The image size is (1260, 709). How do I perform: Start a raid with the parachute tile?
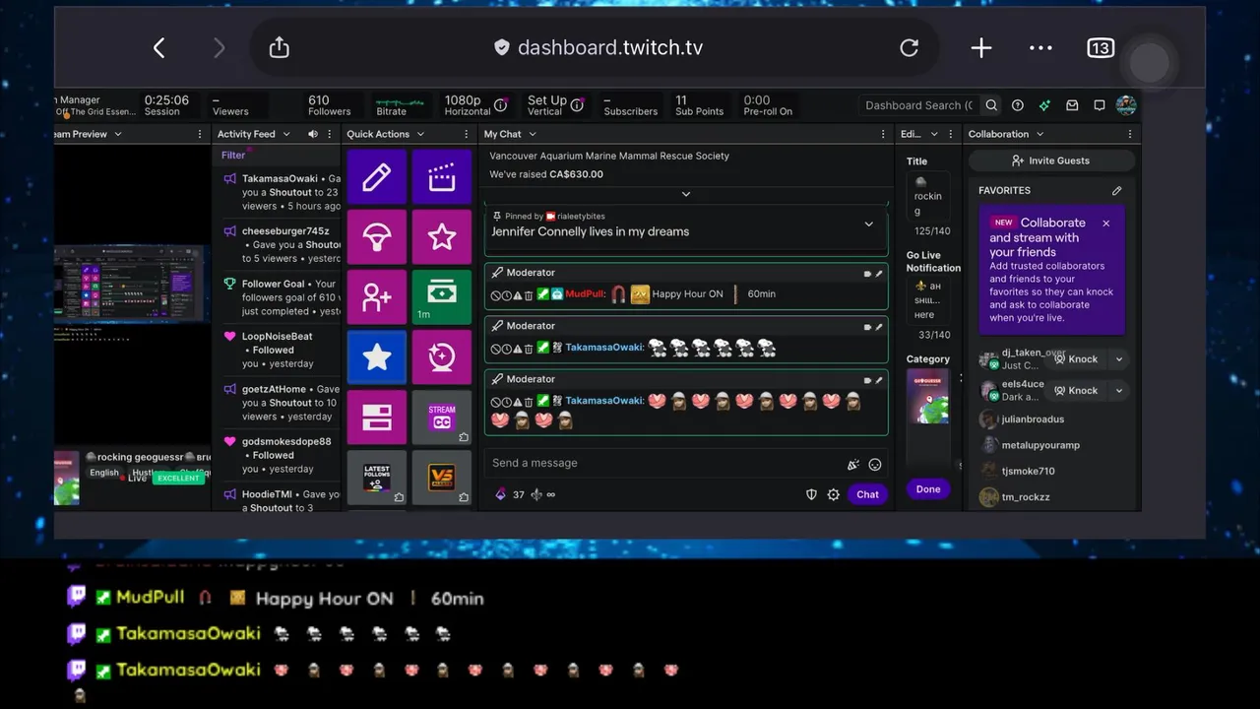377,237
